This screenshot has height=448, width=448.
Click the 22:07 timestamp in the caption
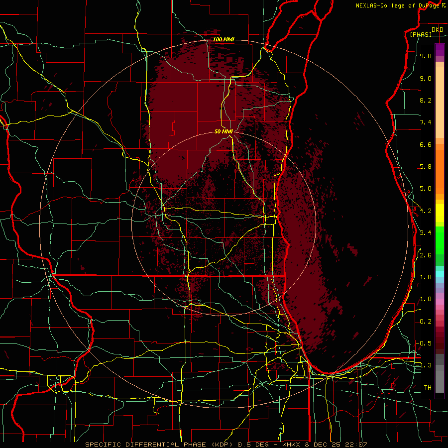point(356,445)
